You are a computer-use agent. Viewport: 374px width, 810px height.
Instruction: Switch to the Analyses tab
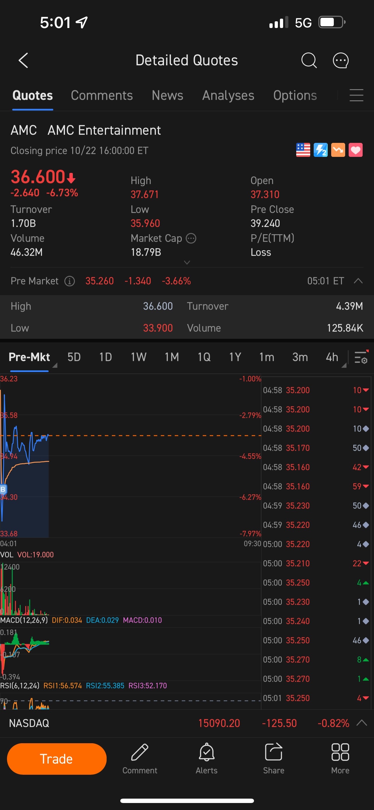(228, 95)
